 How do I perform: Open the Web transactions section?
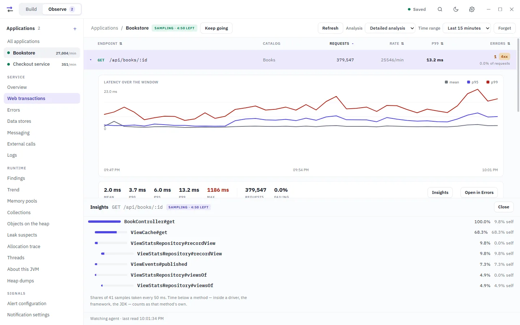(x=42, y=99)
